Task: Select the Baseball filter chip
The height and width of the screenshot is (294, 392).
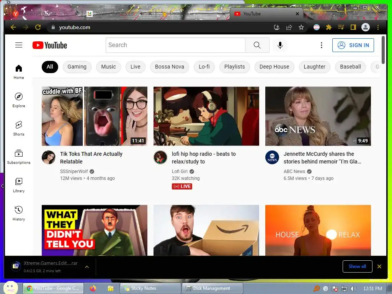Action: (x=351, y=67)
